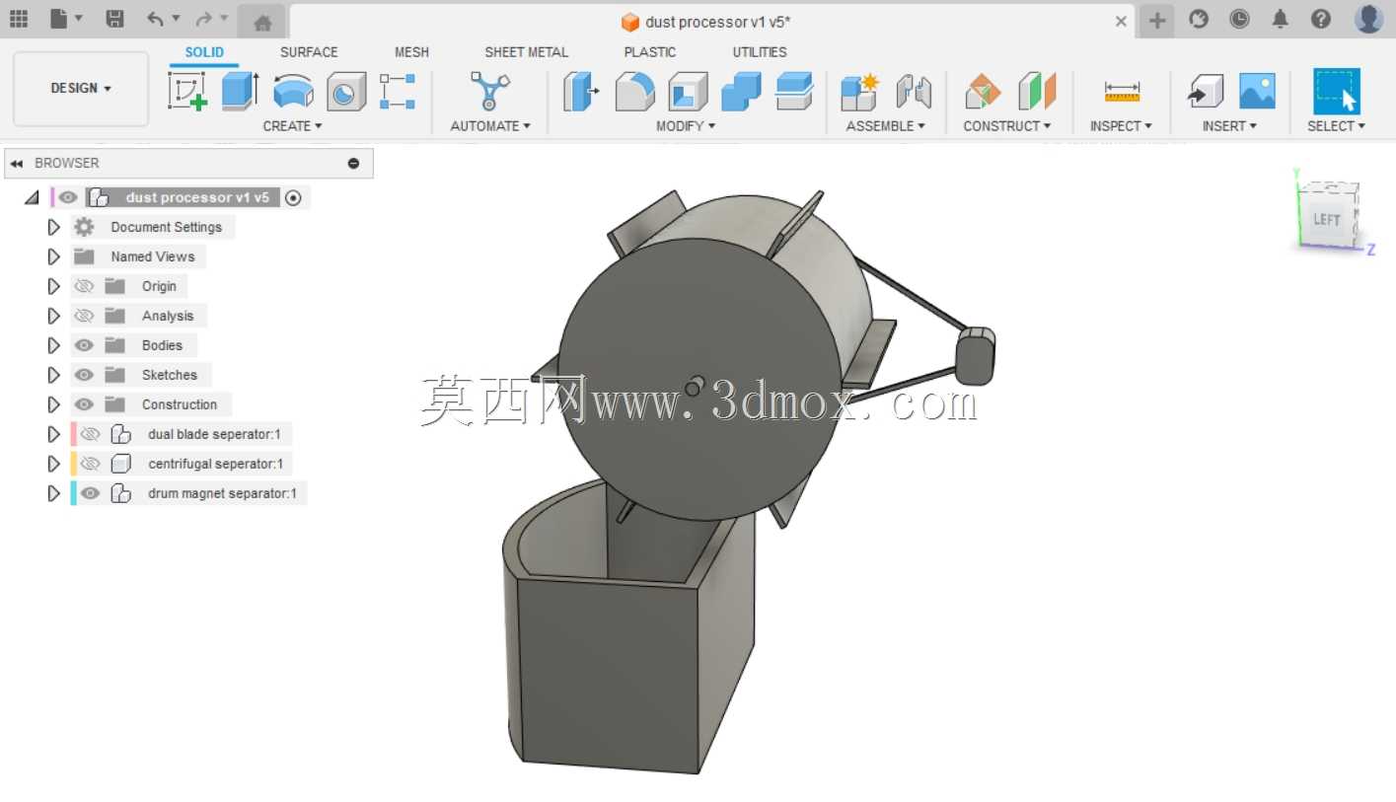1396x802 pixels.
Task: Select the Combine tool
Action: tap(741, 92)
